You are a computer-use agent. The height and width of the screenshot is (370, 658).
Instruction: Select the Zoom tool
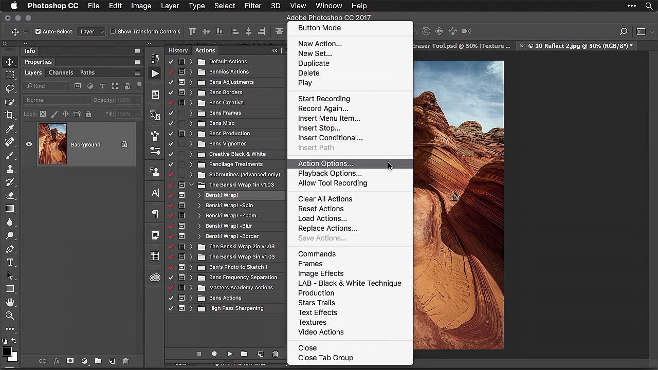[x=10, y=316]
